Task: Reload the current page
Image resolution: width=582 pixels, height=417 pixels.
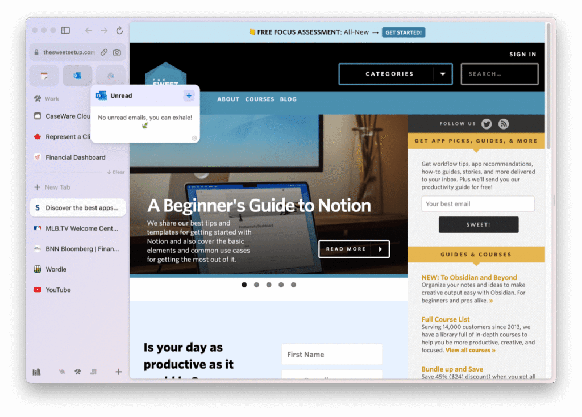Action: click(119, 30)
